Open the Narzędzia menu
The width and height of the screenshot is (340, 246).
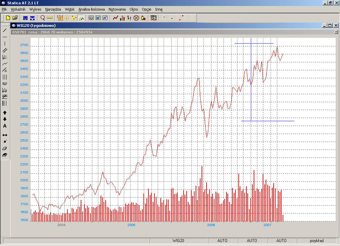(53, 9)
